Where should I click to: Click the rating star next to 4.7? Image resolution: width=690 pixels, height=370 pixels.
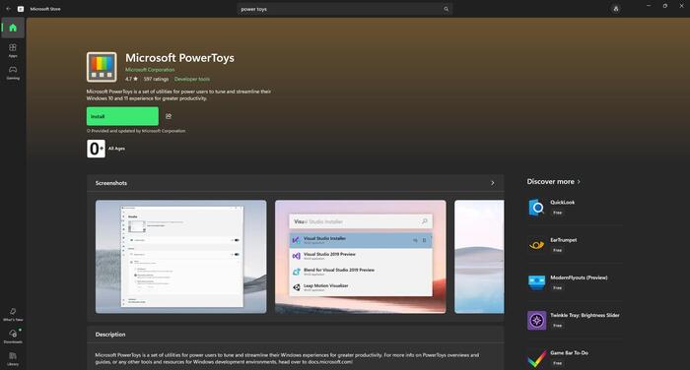[x=135, y=79]
